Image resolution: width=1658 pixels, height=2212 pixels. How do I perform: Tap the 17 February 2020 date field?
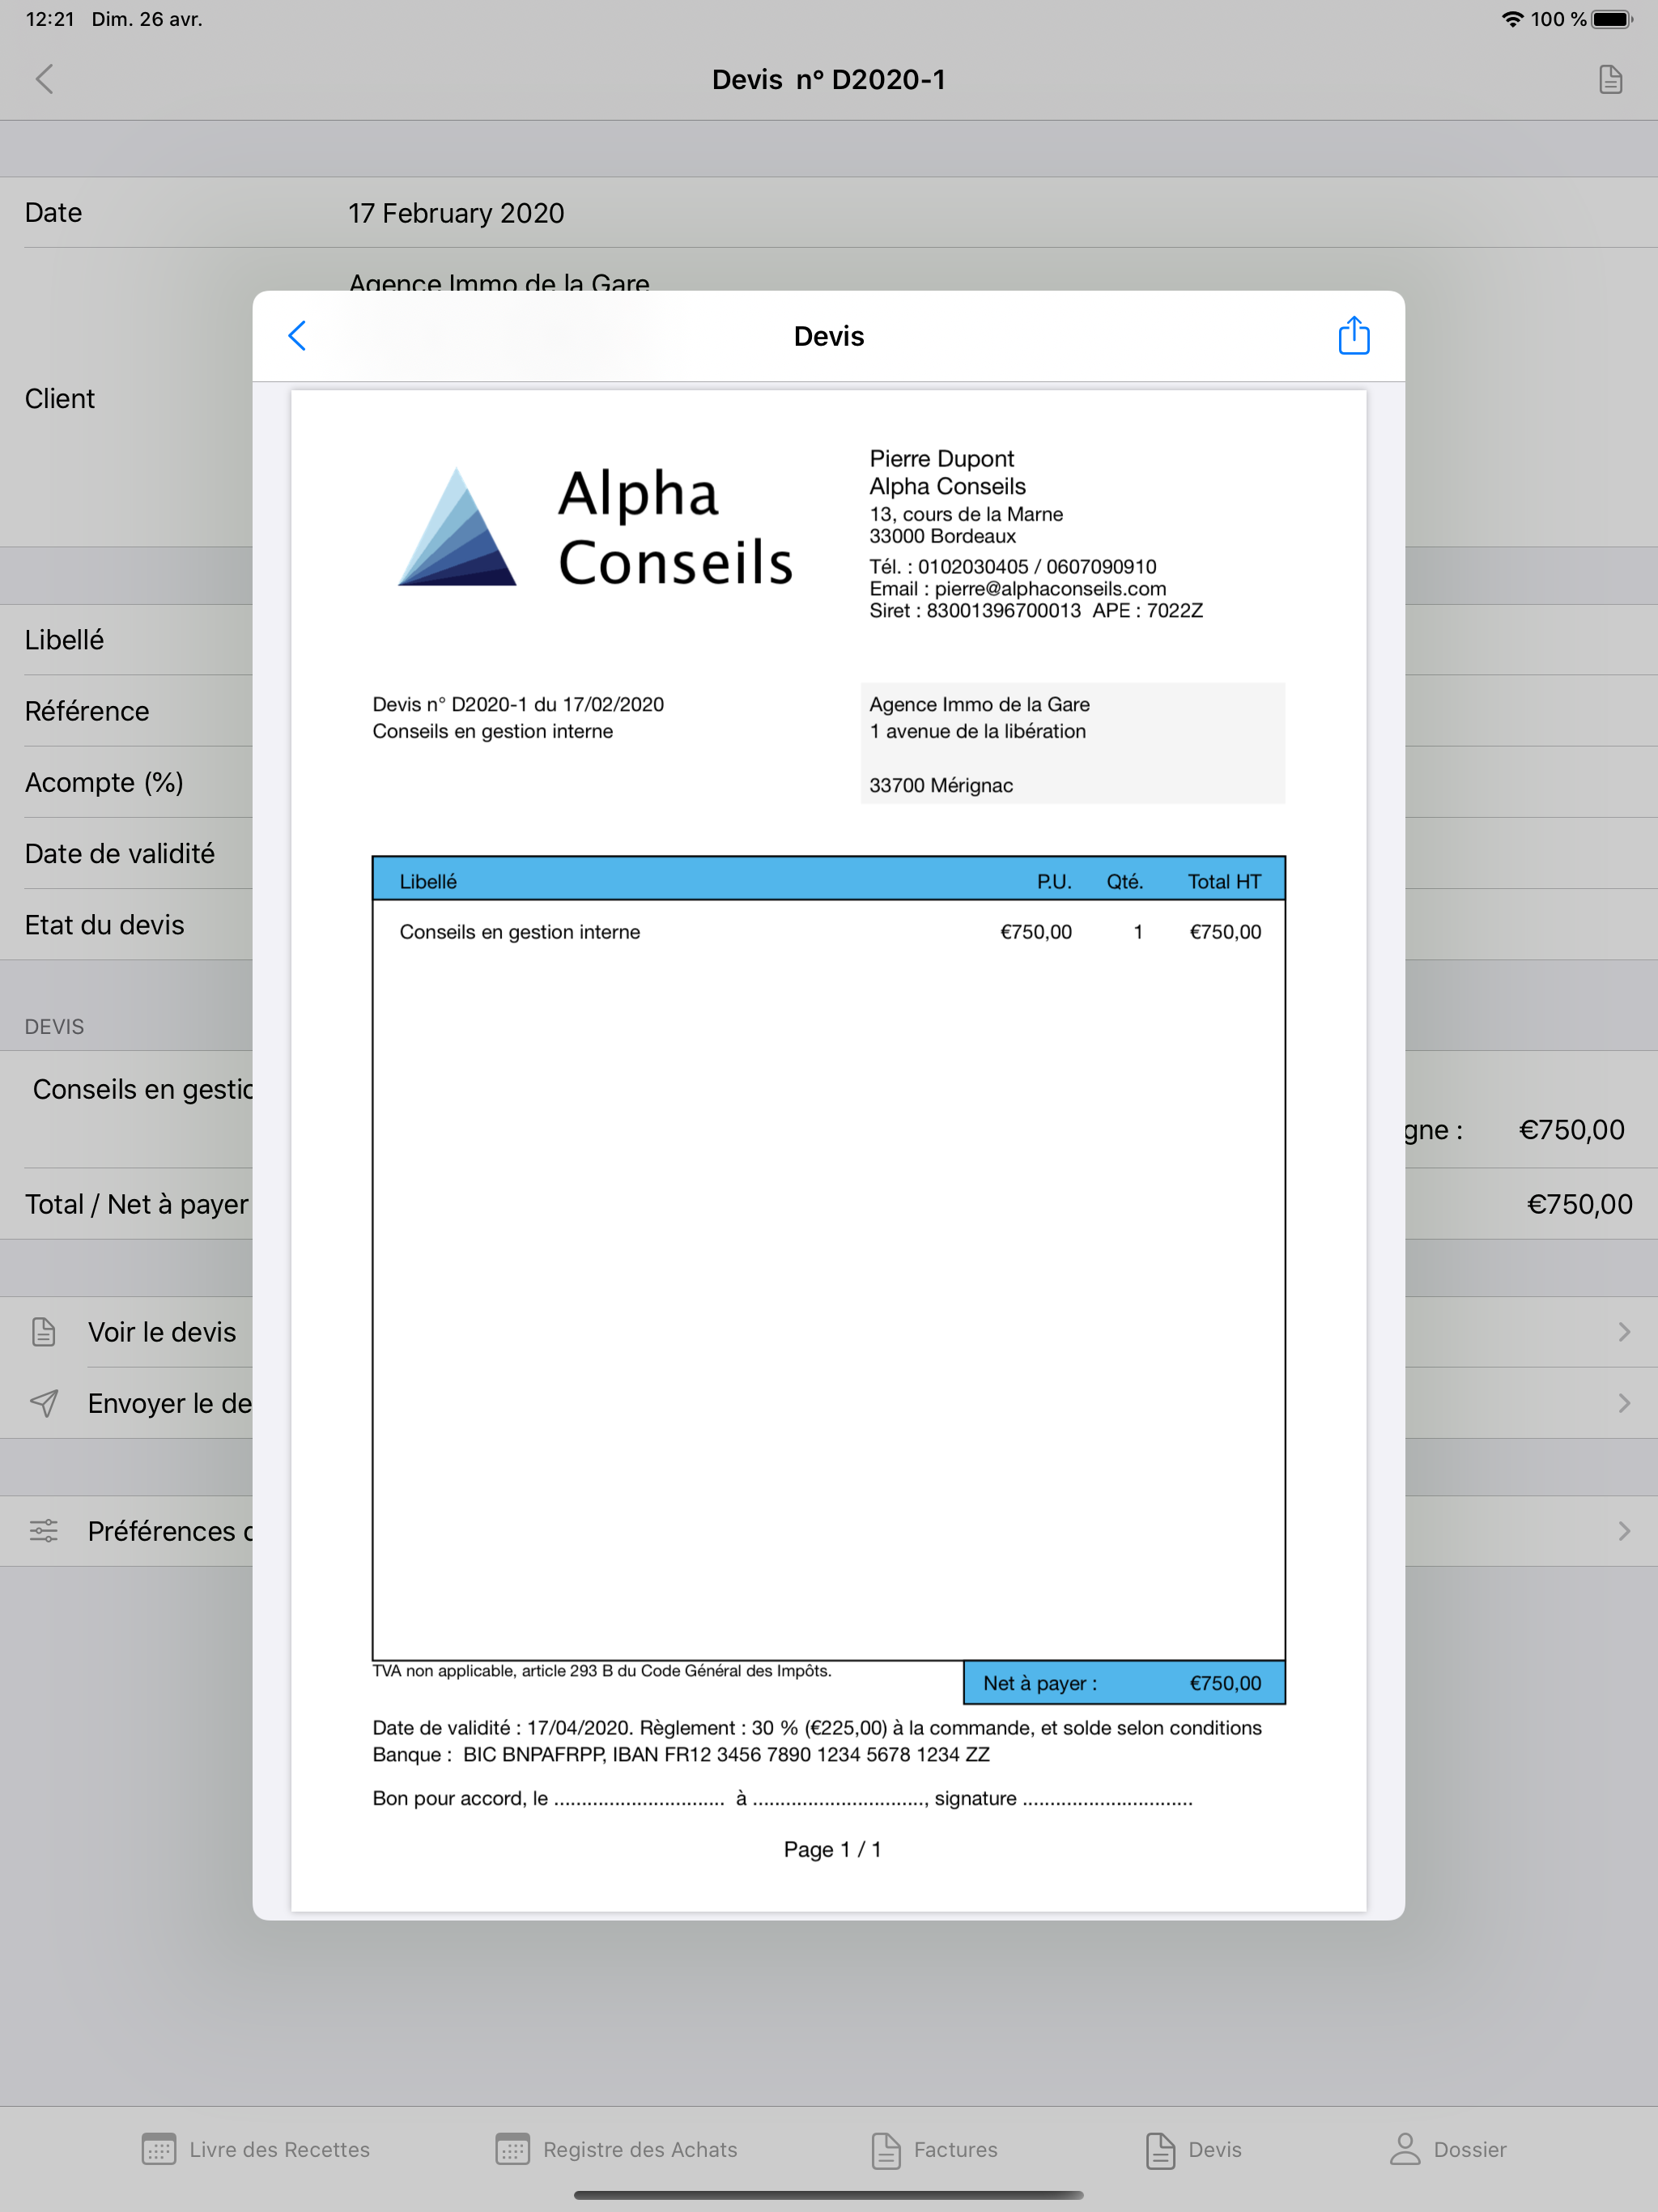coord(456,213)
